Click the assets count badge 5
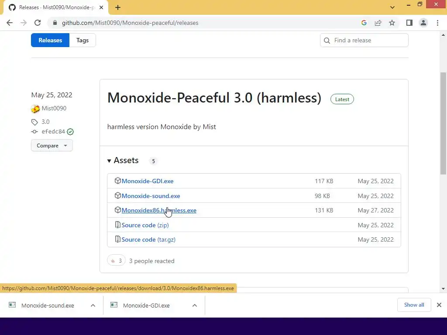This screenshot has width=447, height=335. pyautogui.click(x=153, y=161)
